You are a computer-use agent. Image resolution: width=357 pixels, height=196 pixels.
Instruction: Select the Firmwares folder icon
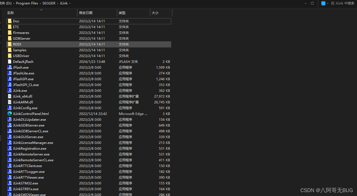tap(10, 33)
